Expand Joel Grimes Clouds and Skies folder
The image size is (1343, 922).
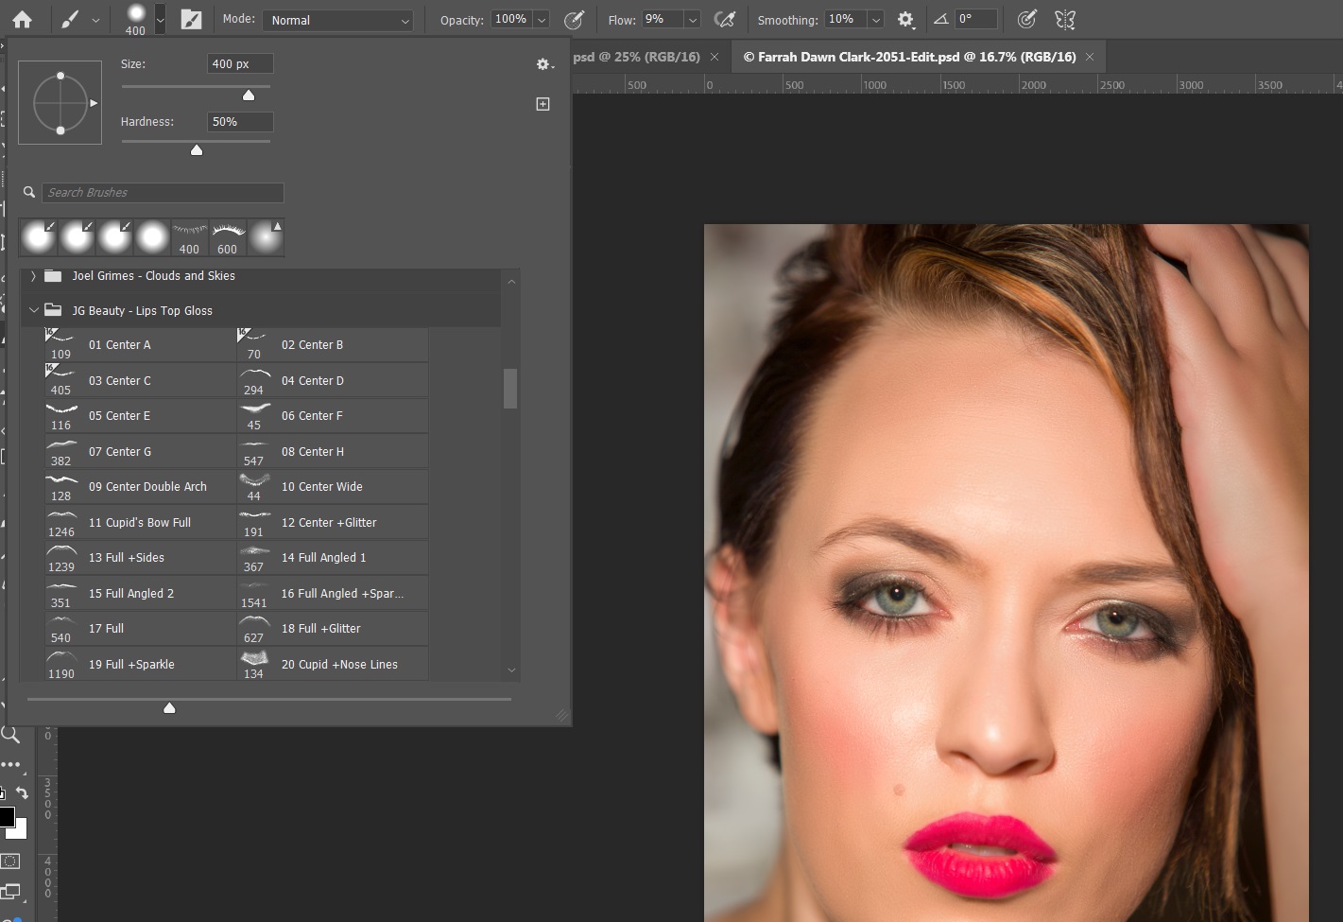[33, 276]
